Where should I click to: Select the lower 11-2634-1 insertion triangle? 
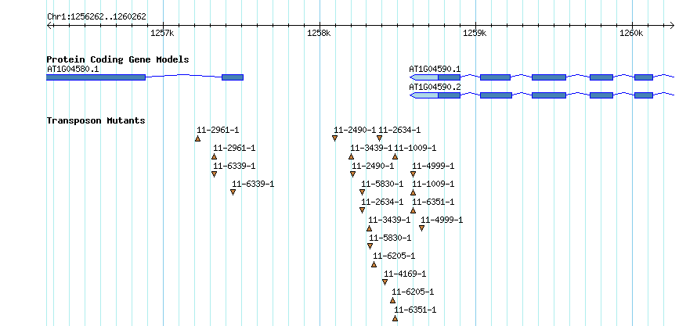point(363,210)
